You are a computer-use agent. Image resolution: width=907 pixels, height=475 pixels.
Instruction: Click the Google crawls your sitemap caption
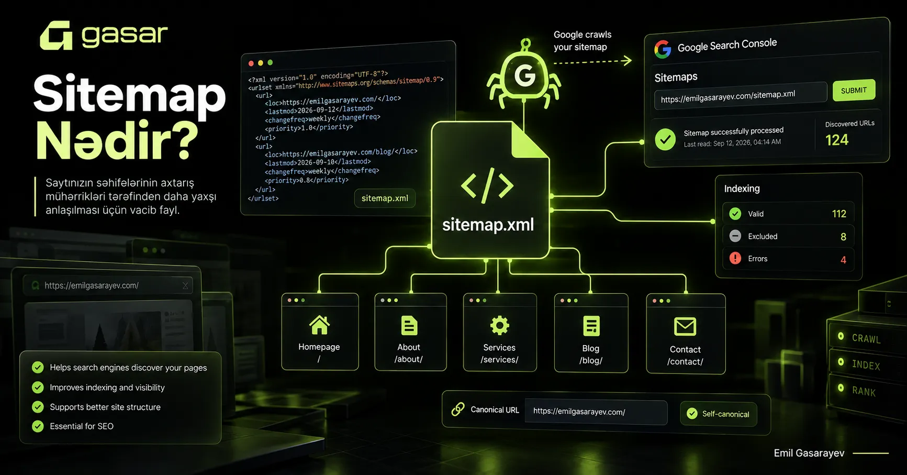(x=583, y=41)
